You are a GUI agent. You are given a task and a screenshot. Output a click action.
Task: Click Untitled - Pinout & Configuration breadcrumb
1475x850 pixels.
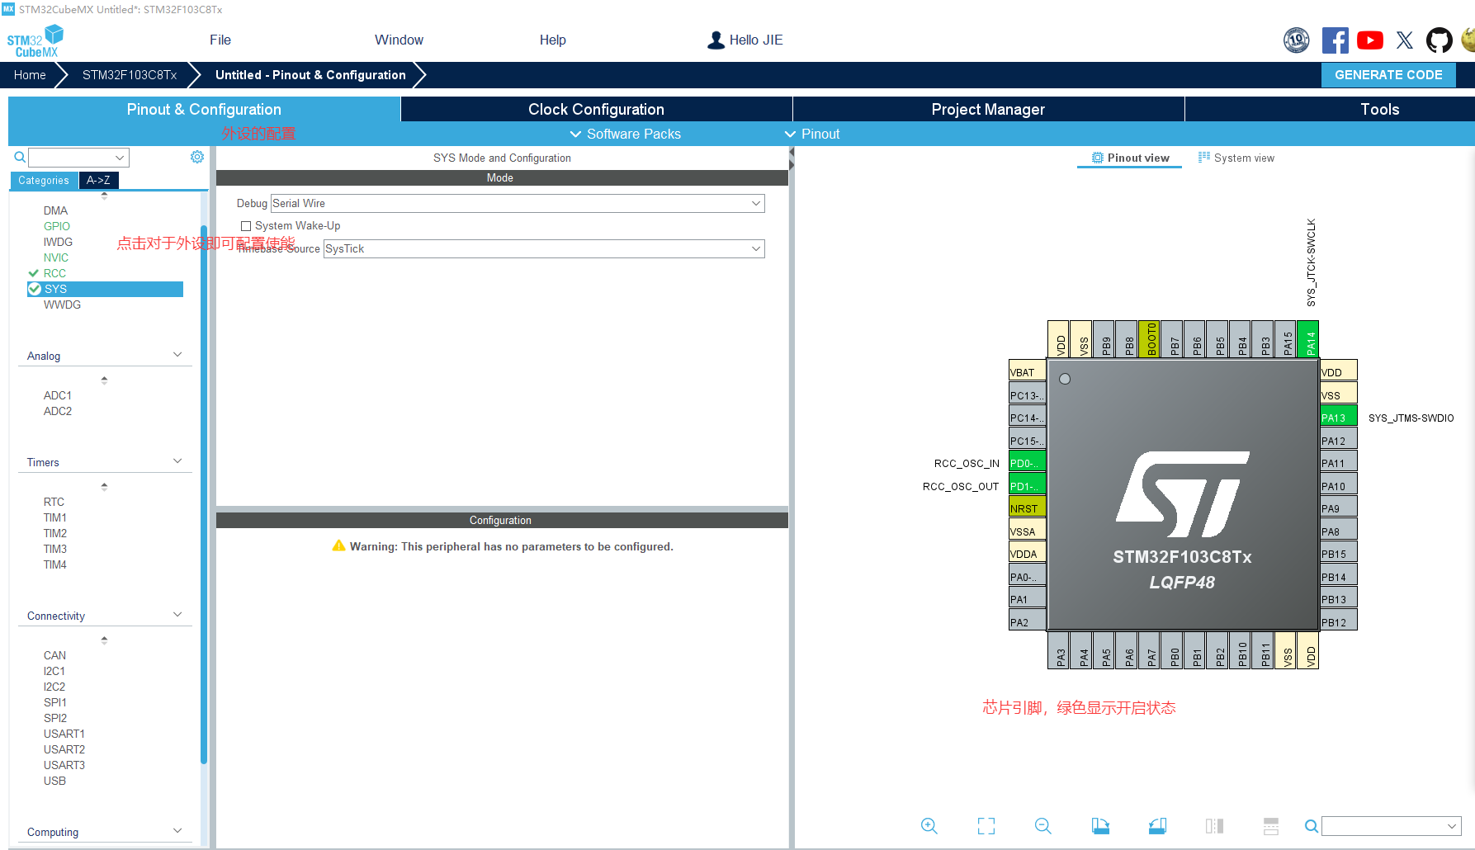tap(310, 74)
